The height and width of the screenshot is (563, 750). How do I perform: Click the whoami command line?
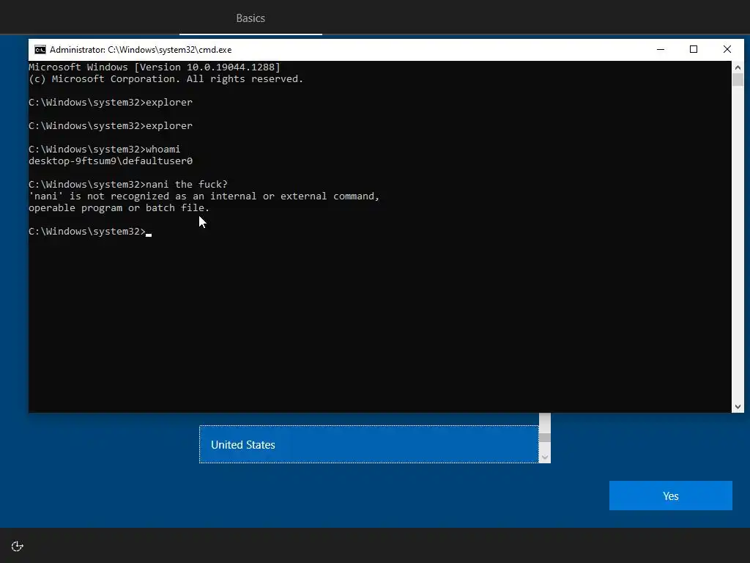tap(104, 150)
